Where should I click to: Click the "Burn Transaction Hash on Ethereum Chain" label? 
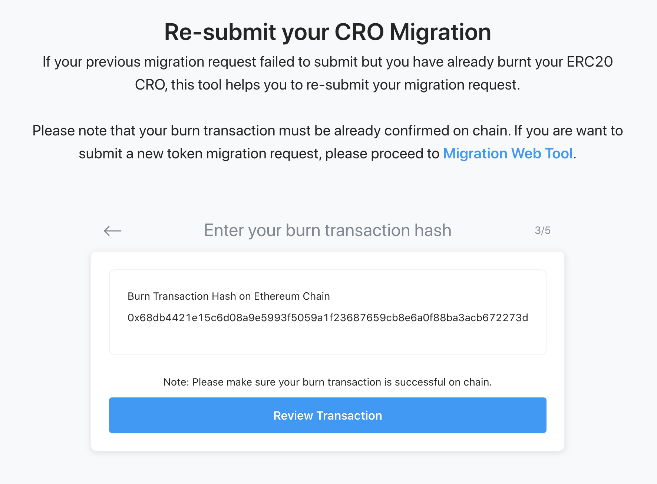[x=228, y=296]
